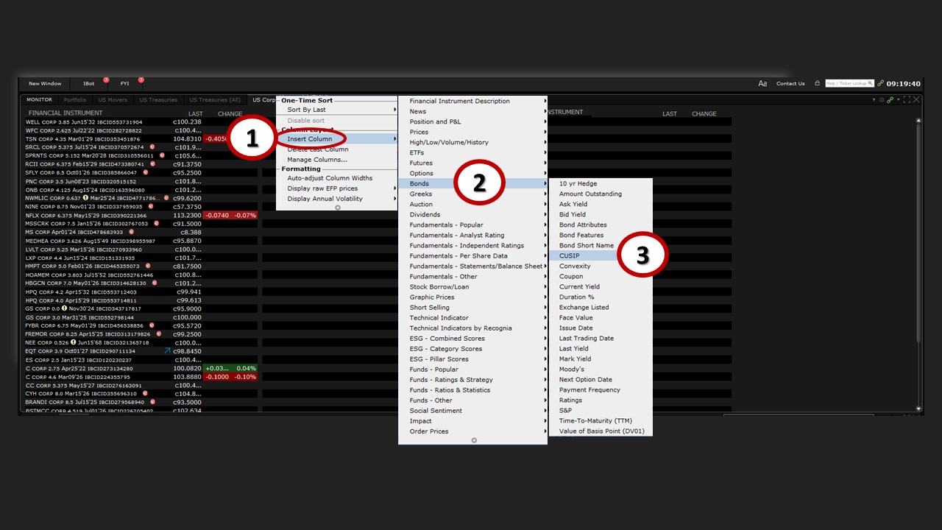Viewport: 942px width, 530px height.
Task: Click the Contact Us link
Action: [790, 84]
